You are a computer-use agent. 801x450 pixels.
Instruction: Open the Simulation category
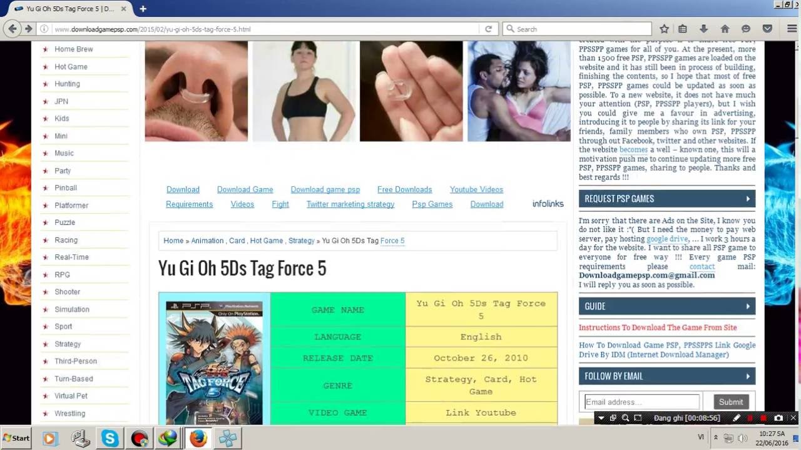coord(72,309)
